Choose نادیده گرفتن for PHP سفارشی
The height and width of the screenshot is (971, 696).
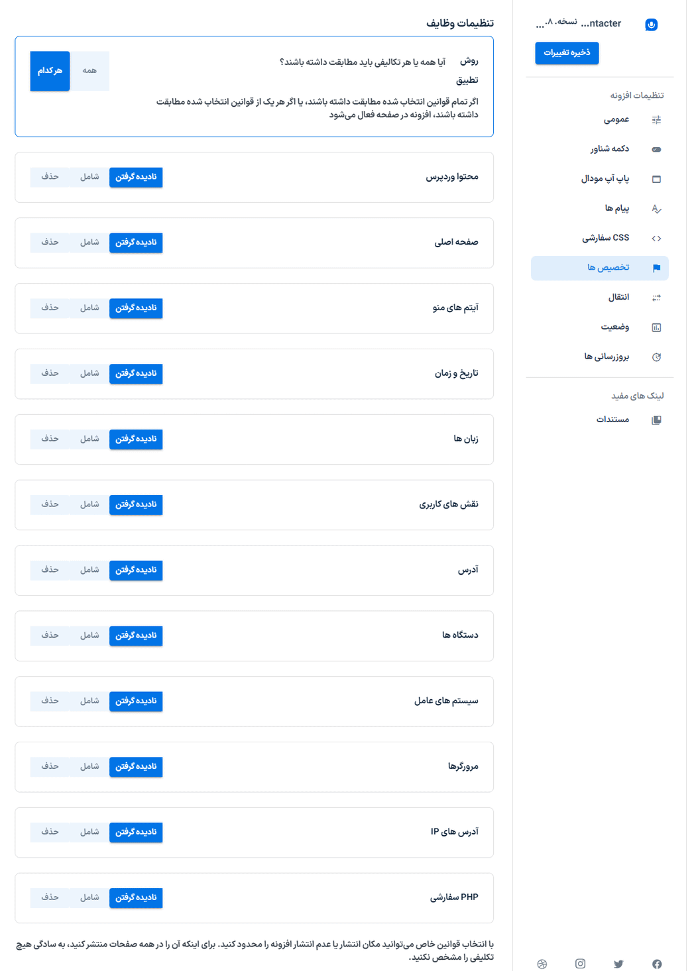136,898
